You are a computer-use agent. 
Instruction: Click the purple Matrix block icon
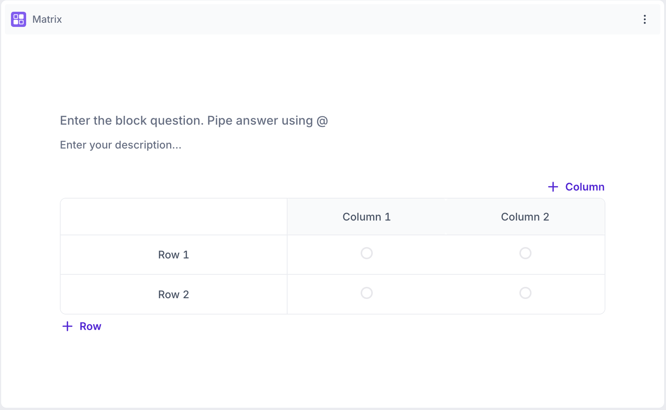[x=19, y=19]
